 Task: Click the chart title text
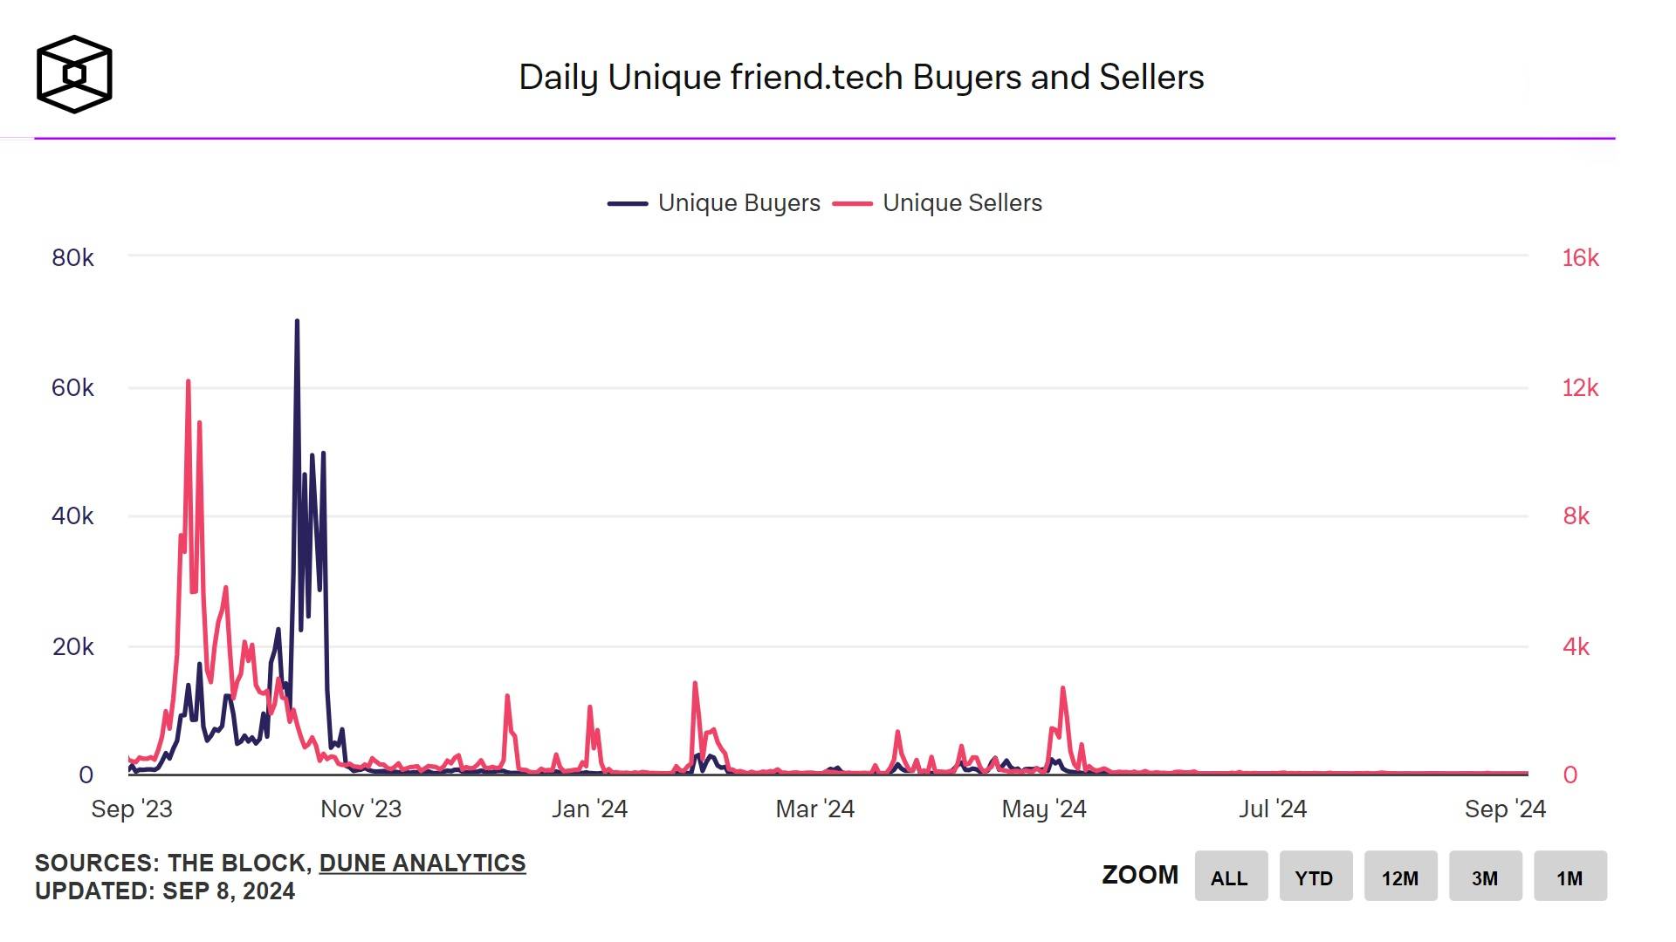[861, 78]
